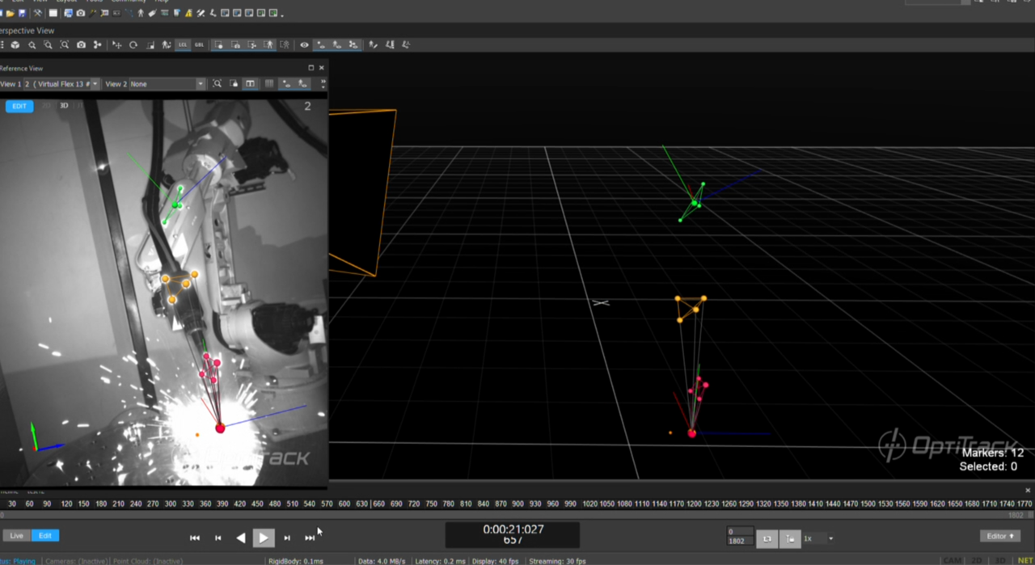
Task: Click the timecode display 0:00:21:027
Action: coord(513,529)
